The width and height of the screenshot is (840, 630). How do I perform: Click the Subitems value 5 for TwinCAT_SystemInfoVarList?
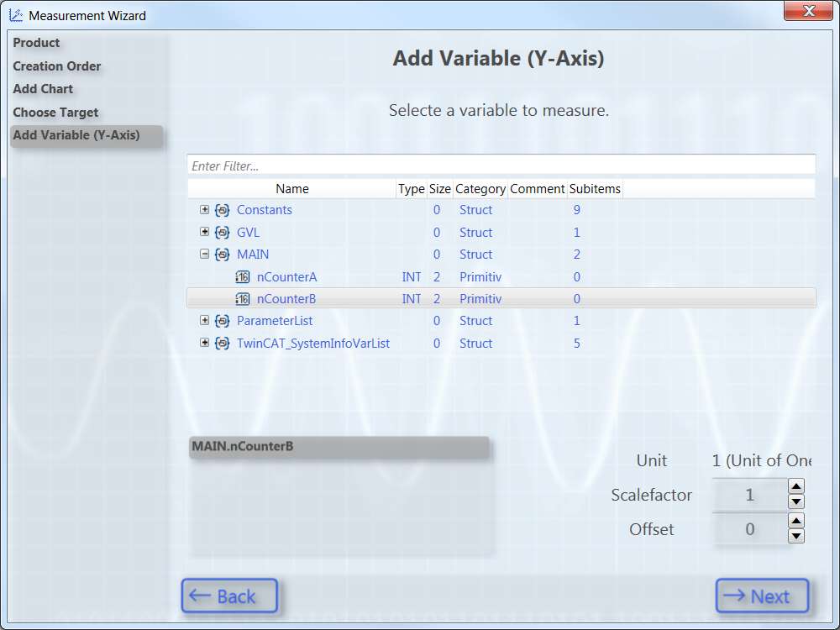[x=577, y=344]
